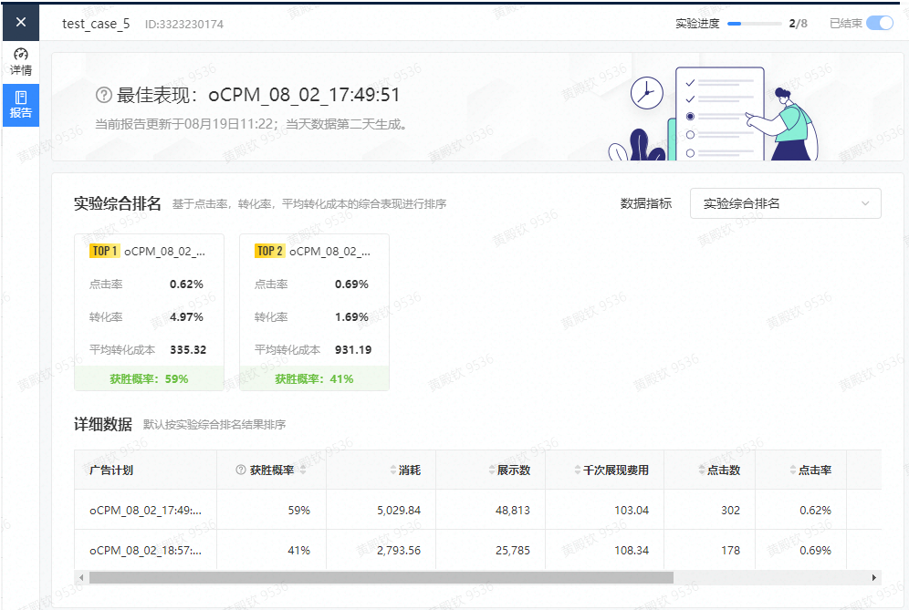Select the TOP 1 ranking card

point(149,312)
